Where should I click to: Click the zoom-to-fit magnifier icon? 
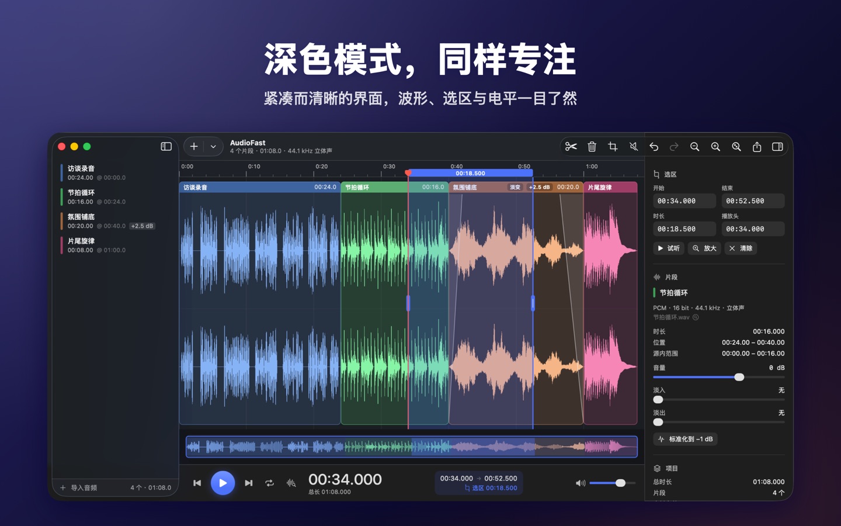click(736, 147)
